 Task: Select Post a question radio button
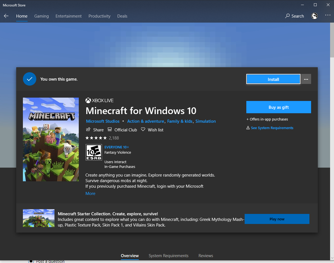pos(31,261)
